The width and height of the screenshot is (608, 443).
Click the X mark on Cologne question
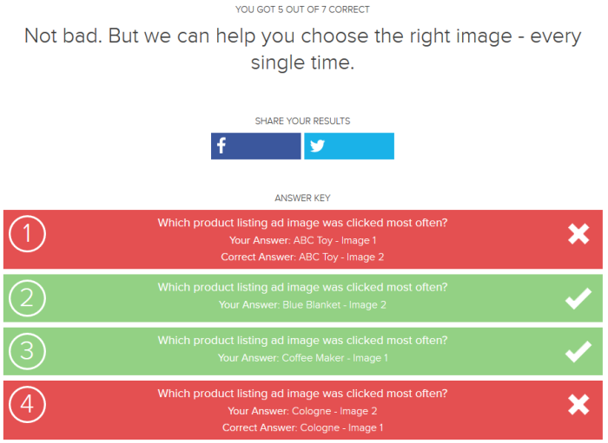(578, 405)
